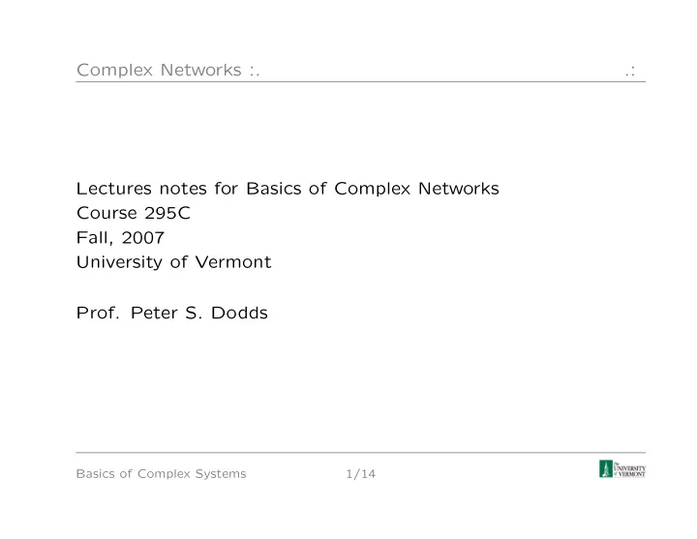This screenshot has width=697, height=539.
Task: Click the ':.' symbol after Complex Networks header
Action: click(x=255, y=71)
